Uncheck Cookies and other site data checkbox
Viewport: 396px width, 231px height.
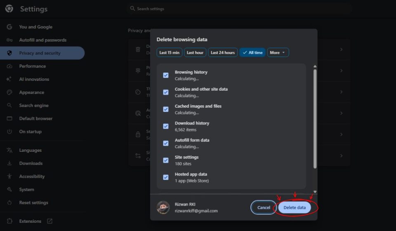click(166, 92)
